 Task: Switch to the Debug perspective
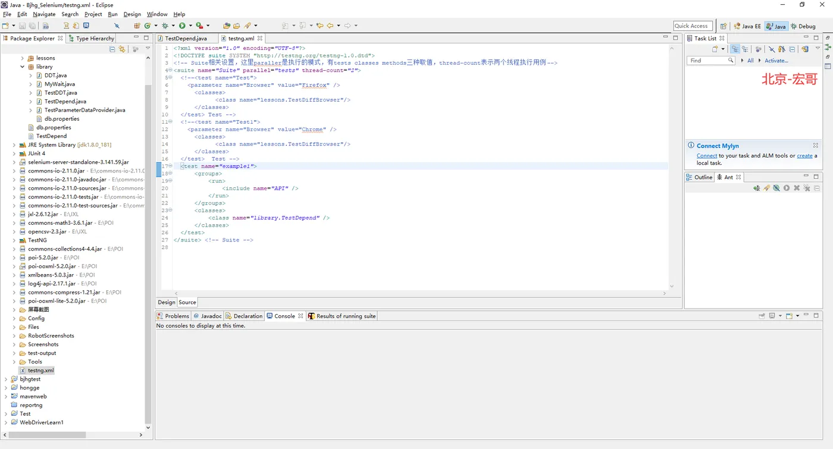click(803, 26)
